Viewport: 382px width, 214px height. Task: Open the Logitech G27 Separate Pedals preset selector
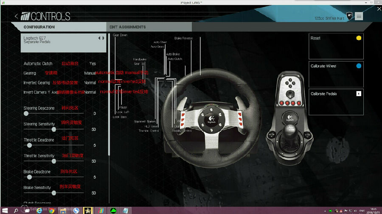tap(63, 43)
